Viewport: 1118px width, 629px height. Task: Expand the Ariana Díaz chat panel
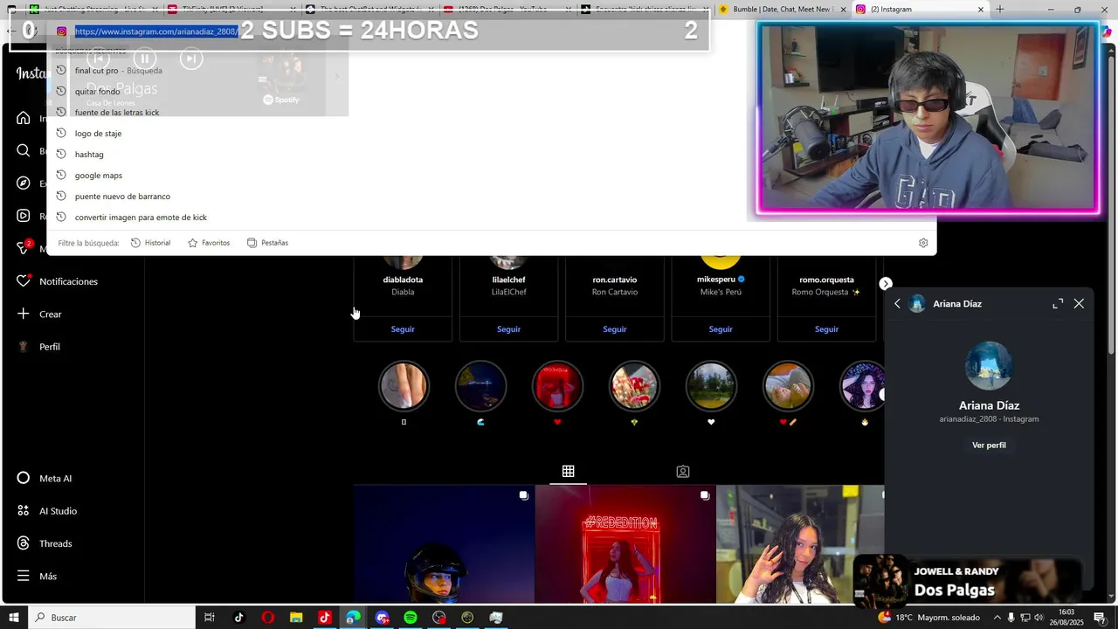1058,304
